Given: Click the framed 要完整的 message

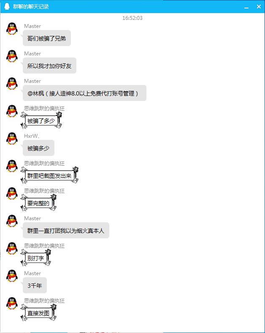Looking at the screenshot, I should coord(38,203).
